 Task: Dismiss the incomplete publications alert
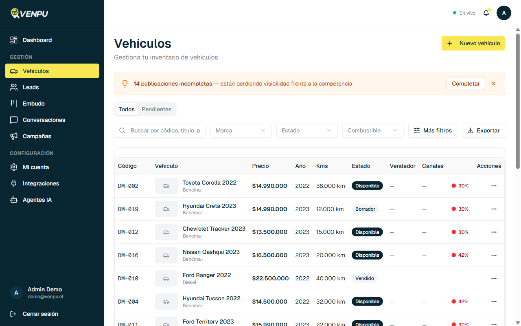pyautogui.click(x=493, y=84)
